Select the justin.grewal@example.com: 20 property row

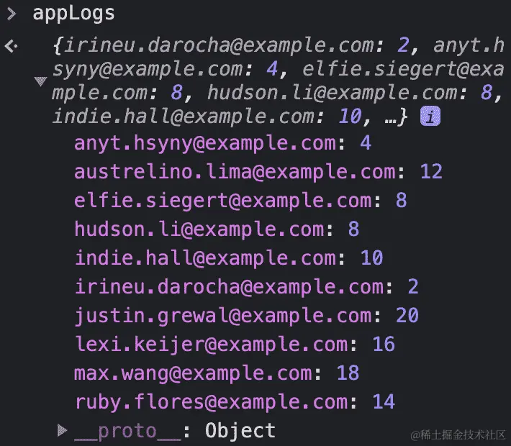coord(247,315)
